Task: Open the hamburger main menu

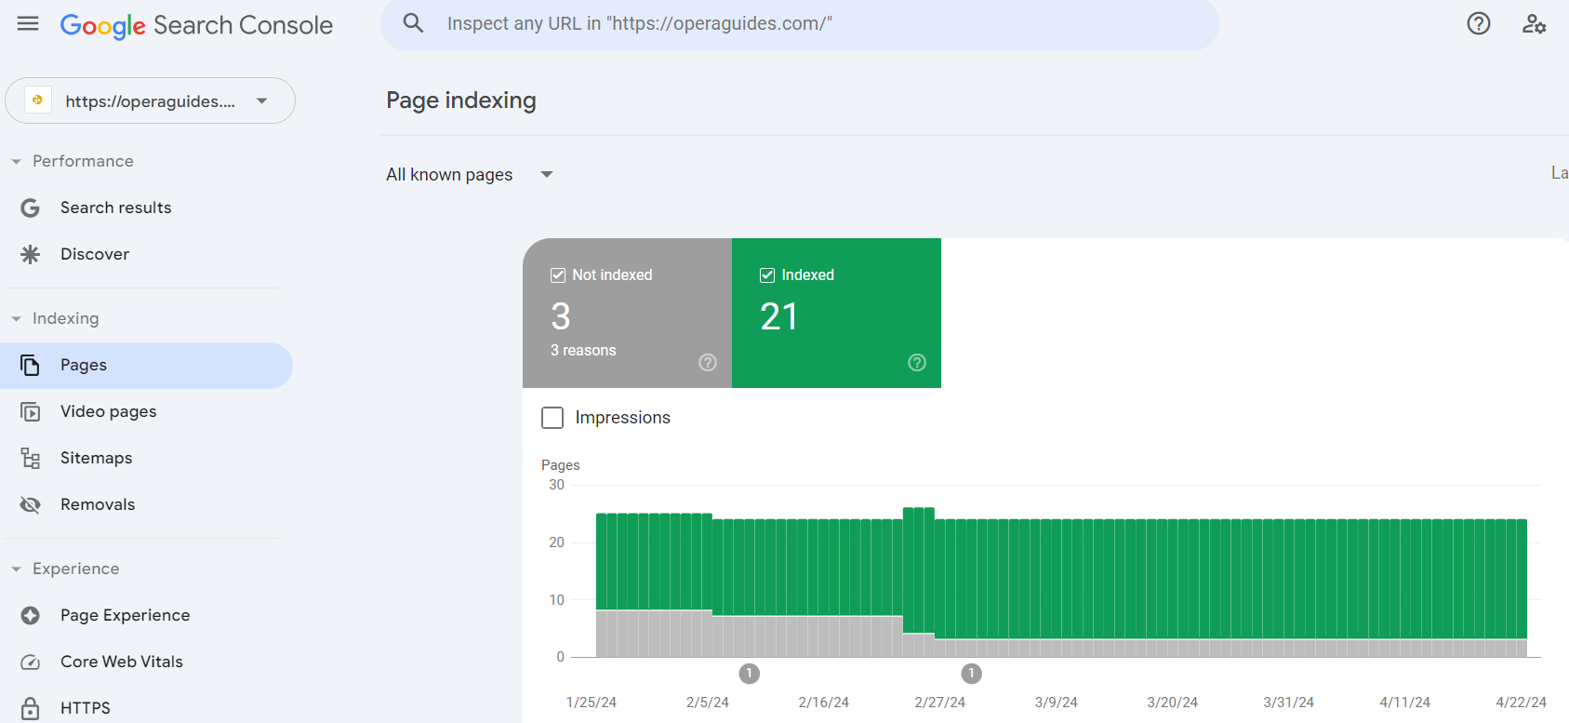Action: 28,24
